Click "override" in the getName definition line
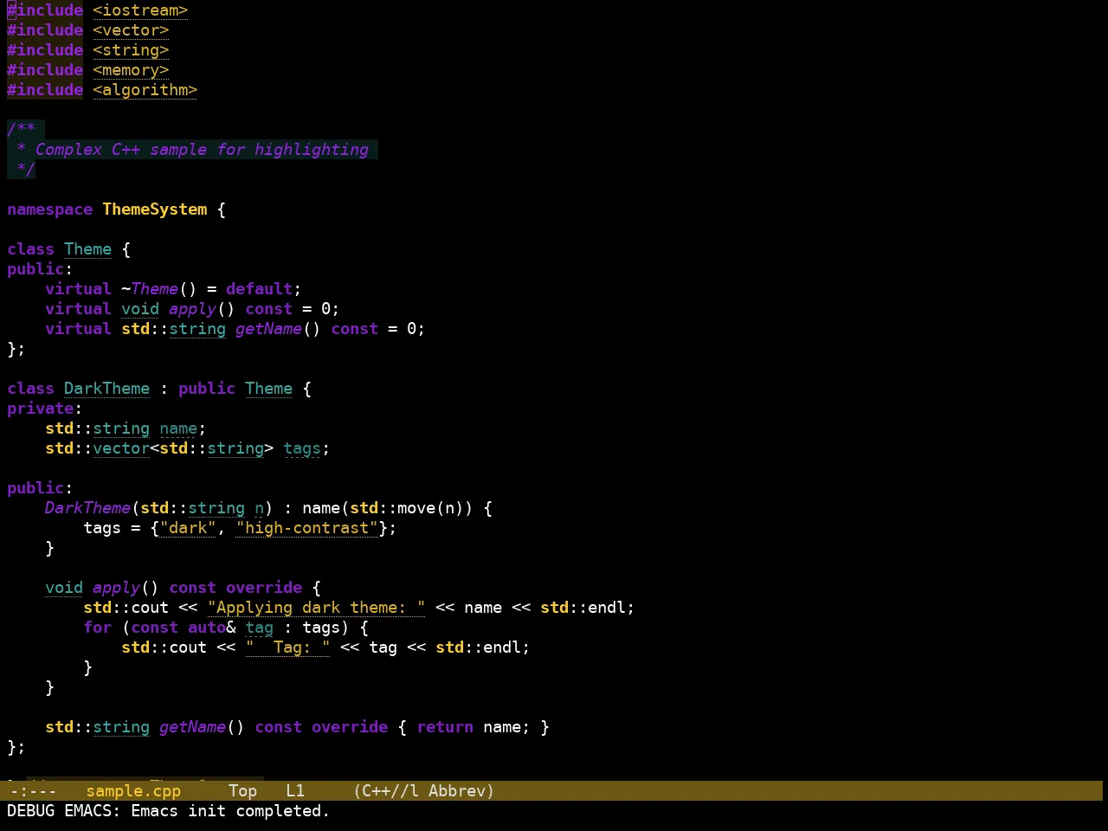Viewport: 1108px width, 831px height. [x=350, y=727]
